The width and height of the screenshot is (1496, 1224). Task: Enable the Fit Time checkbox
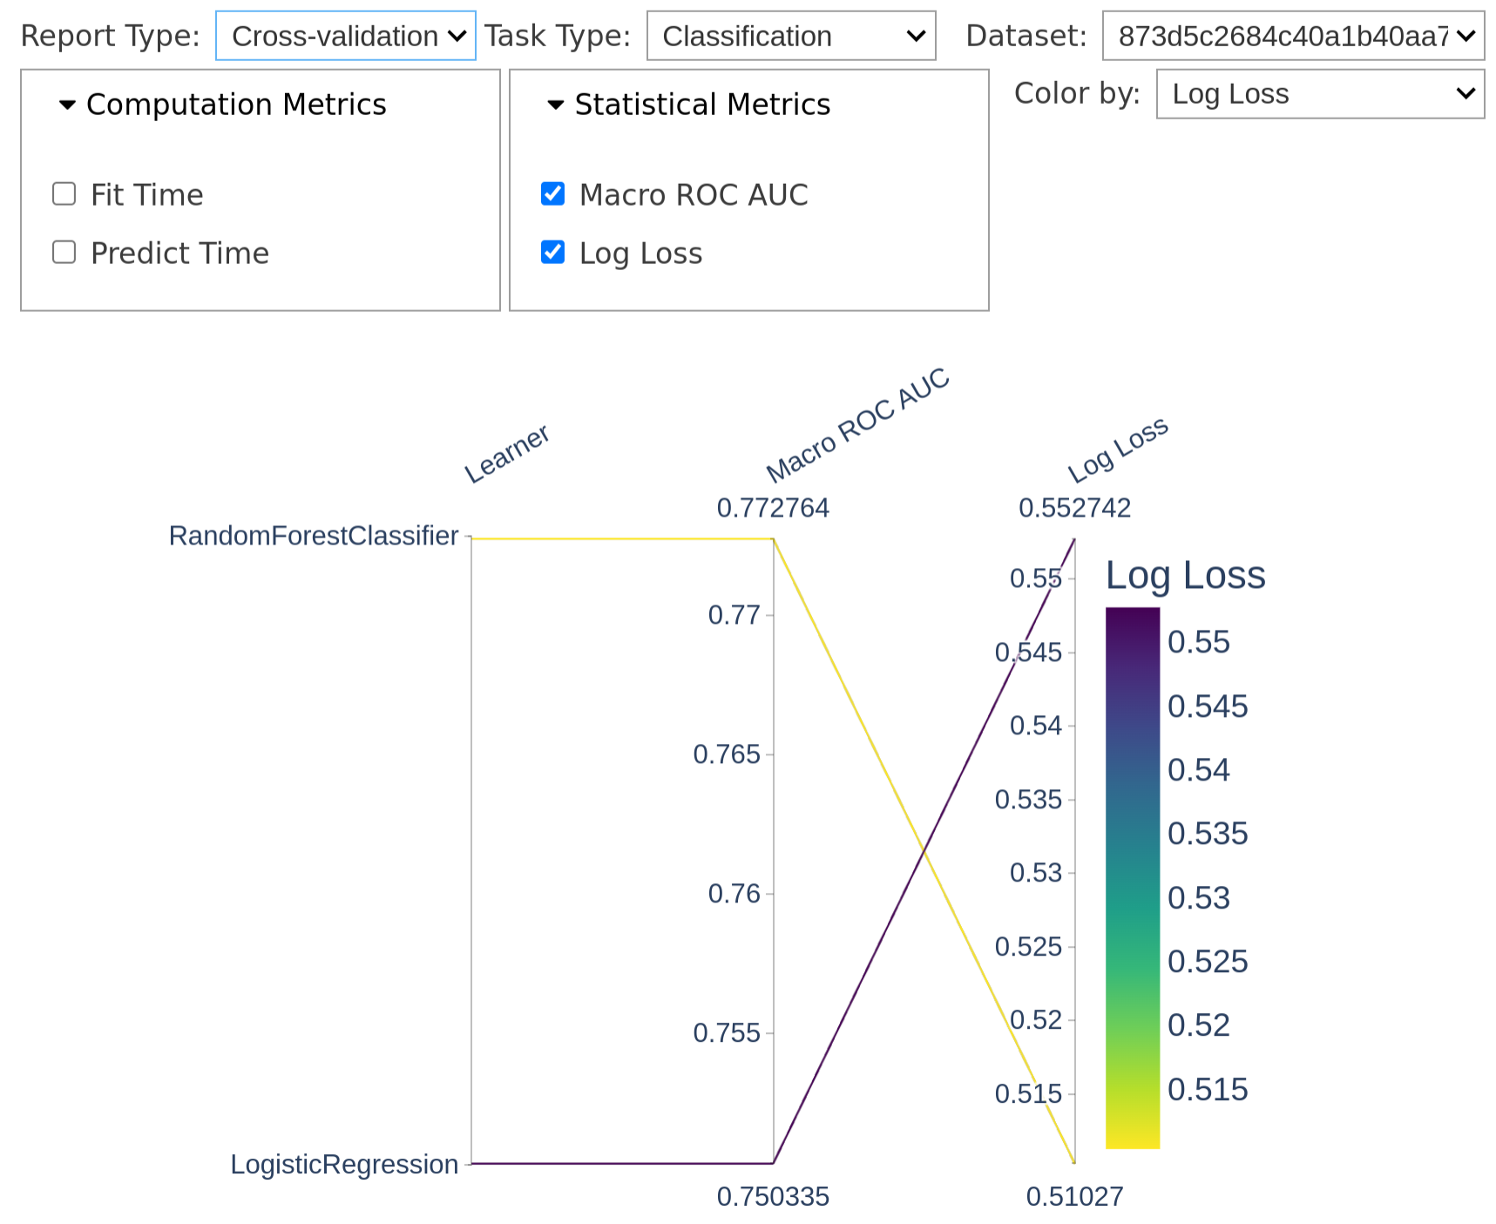pyautogui.click(x=64, y=193)
